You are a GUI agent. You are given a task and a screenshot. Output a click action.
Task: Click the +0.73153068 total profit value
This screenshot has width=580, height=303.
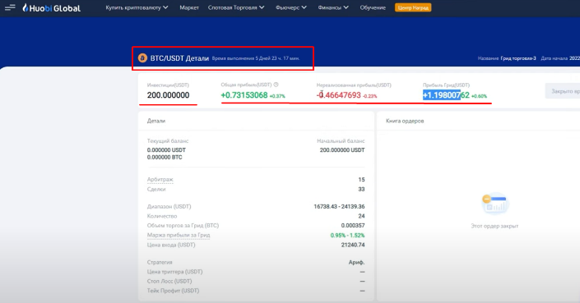244,95
